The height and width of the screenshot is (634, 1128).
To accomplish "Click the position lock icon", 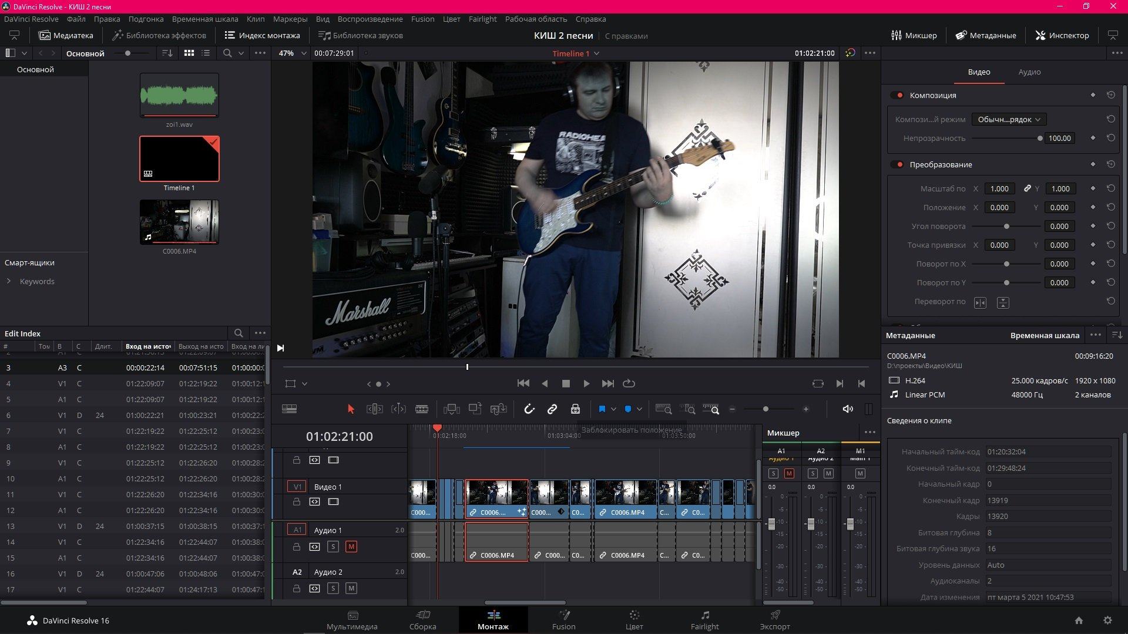I will click(x=575, y=409).
